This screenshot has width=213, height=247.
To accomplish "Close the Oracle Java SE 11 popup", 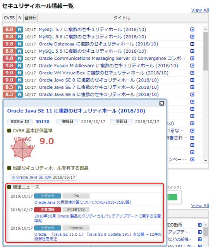I will (162, 103).
